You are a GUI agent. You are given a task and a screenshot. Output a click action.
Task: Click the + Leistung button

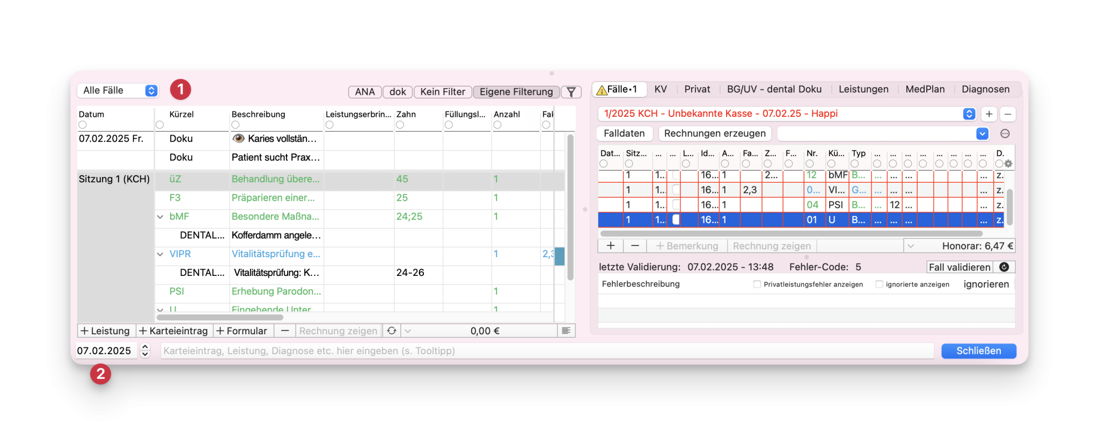[106, 331]
